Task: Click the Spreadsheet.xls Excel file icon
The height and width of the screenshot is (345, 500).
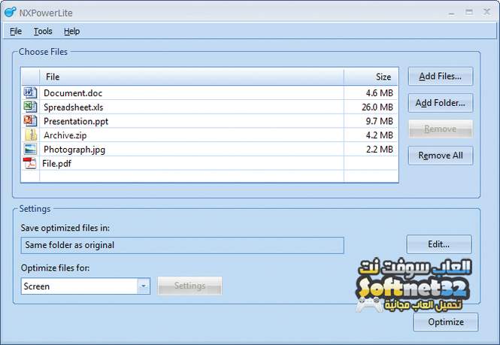Action: click(x=30, y=107)
